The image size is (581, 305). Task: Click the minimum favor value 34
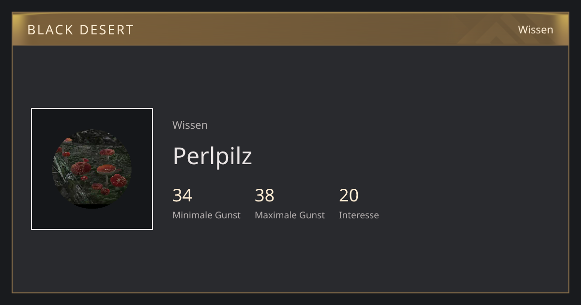click(x=182, y=195)
